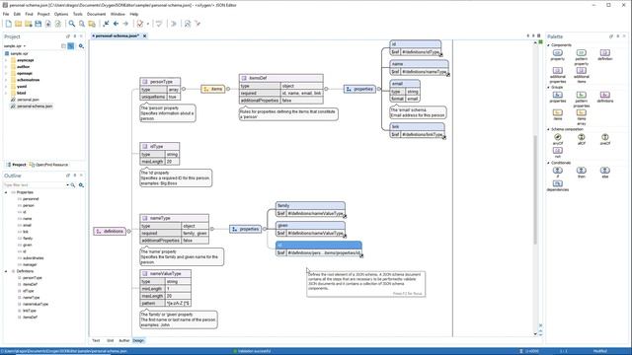Click the New document toolbar icon

[x=9, y=24]
